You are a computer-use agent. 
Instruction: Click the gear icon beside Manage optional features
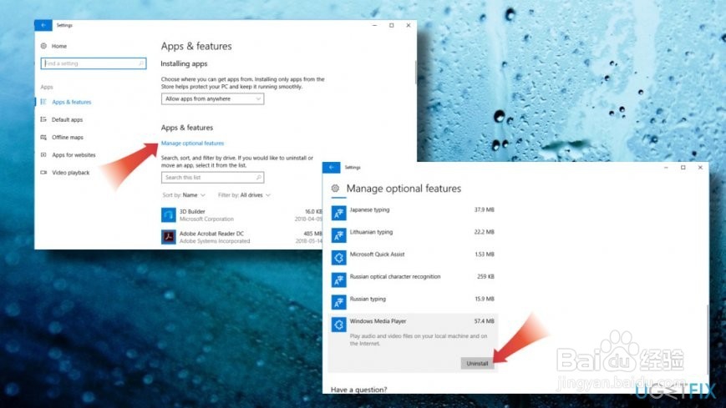tap(335, 189)
